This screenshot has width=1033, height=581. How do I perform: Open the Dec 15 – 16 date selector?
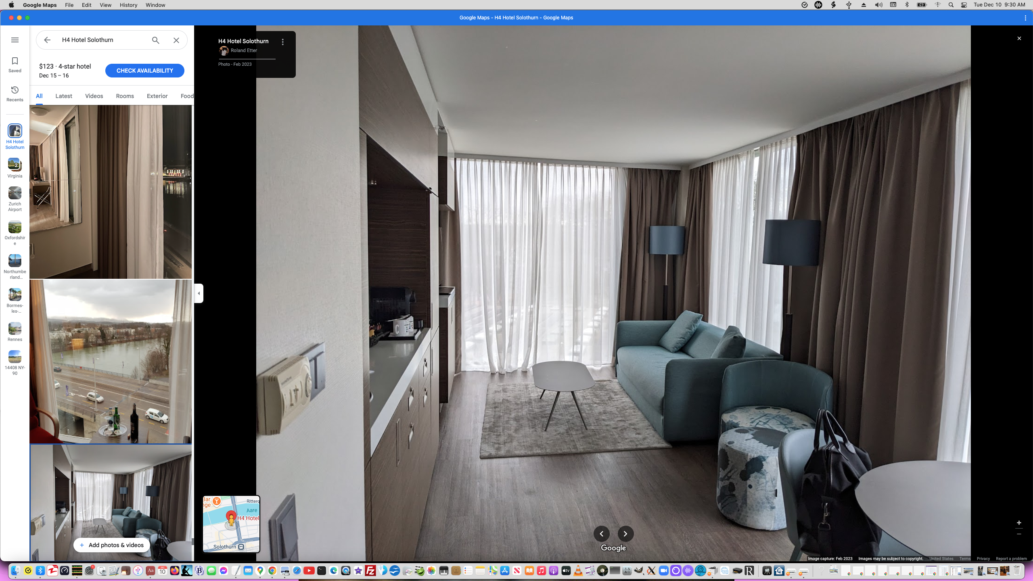(x=54, y=75)
